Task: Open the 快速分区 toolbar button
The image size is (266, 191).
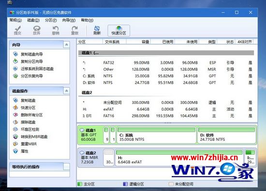Action: tap(119, 30)
